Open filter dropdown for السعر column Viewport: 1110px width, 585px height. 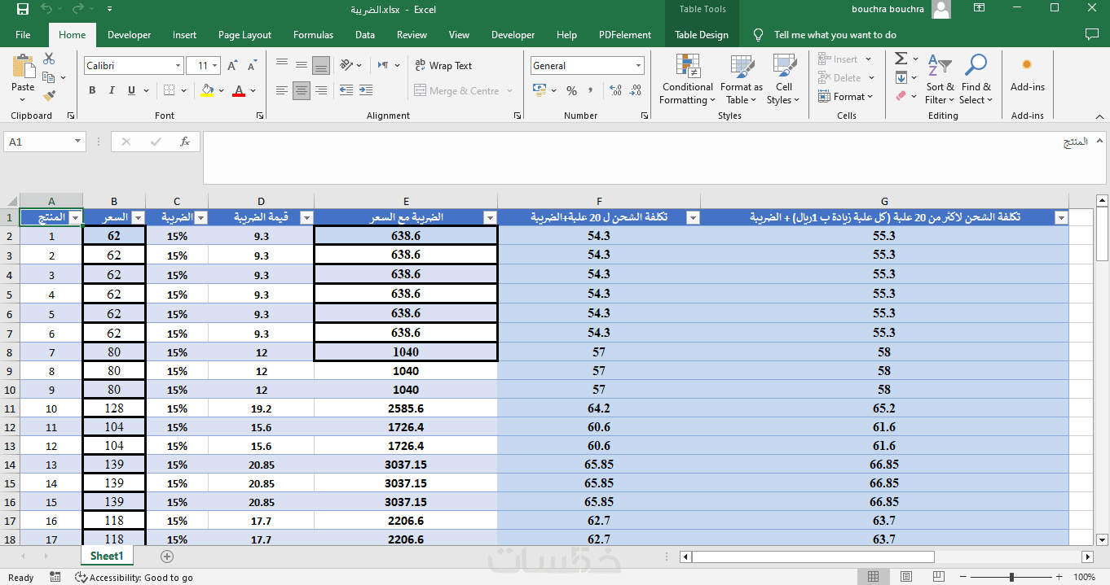pyautogui.click(x=138, y=218)
